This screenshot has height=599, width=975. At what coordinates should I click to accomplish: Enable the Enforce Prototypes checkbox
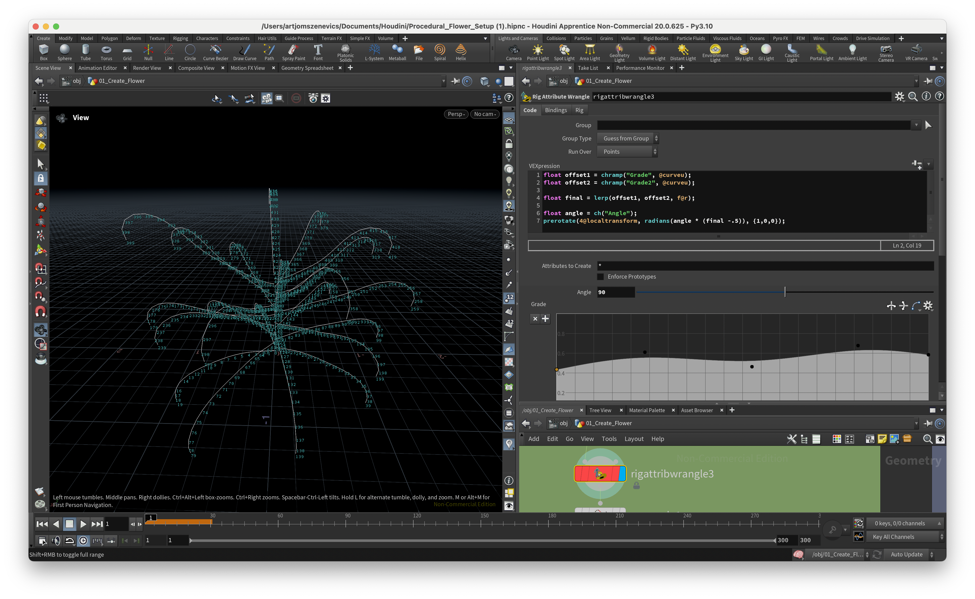point(601,277)
